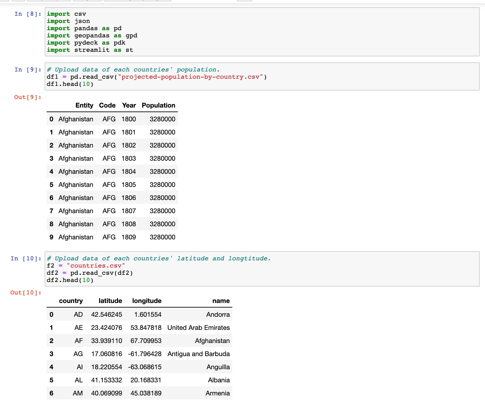
Task: Click the Out[10] prompt label
Action: tap(25, 292)
